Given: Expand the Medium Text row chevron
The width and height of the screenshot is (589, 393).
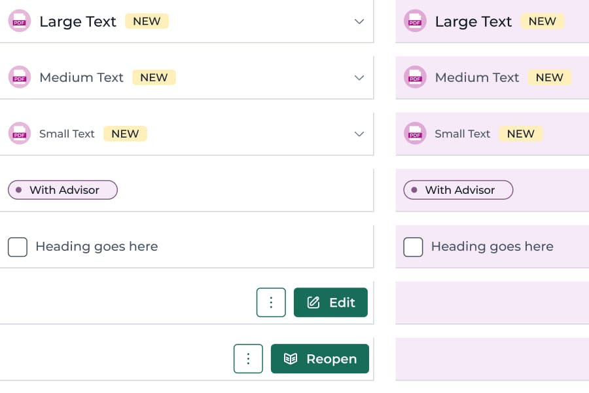Looking at the screenshot, I should 359,78.
